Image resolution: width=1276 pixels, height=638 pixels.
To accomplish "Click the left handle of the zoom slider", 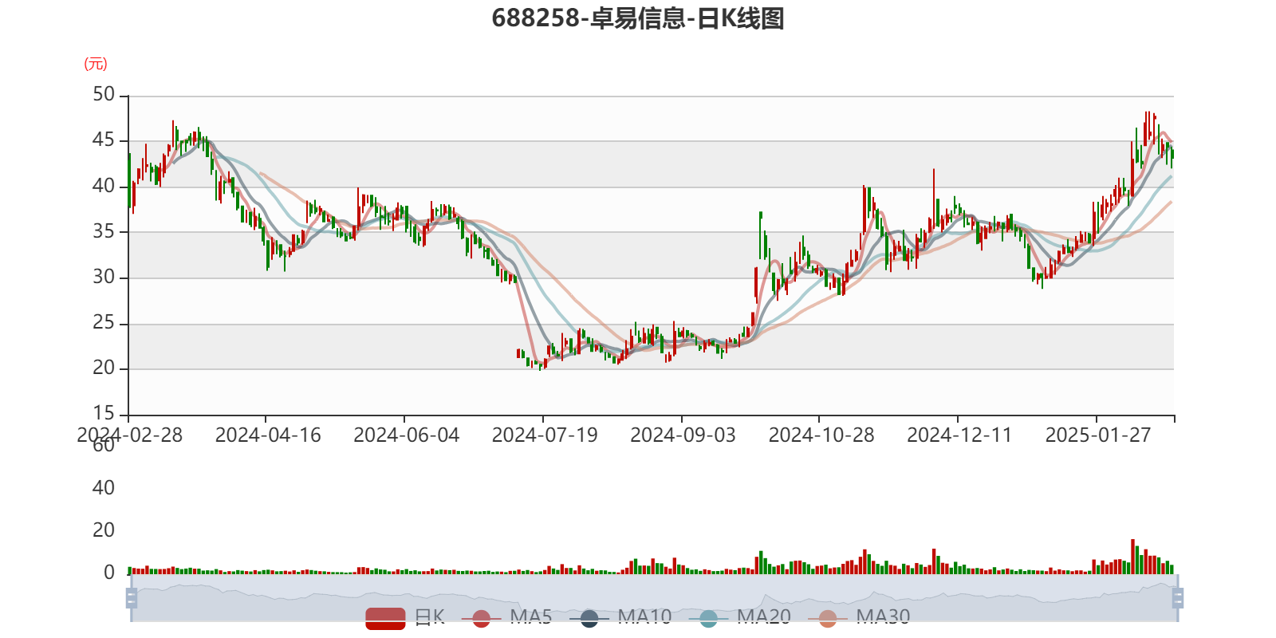I will [x=132, y=598].
